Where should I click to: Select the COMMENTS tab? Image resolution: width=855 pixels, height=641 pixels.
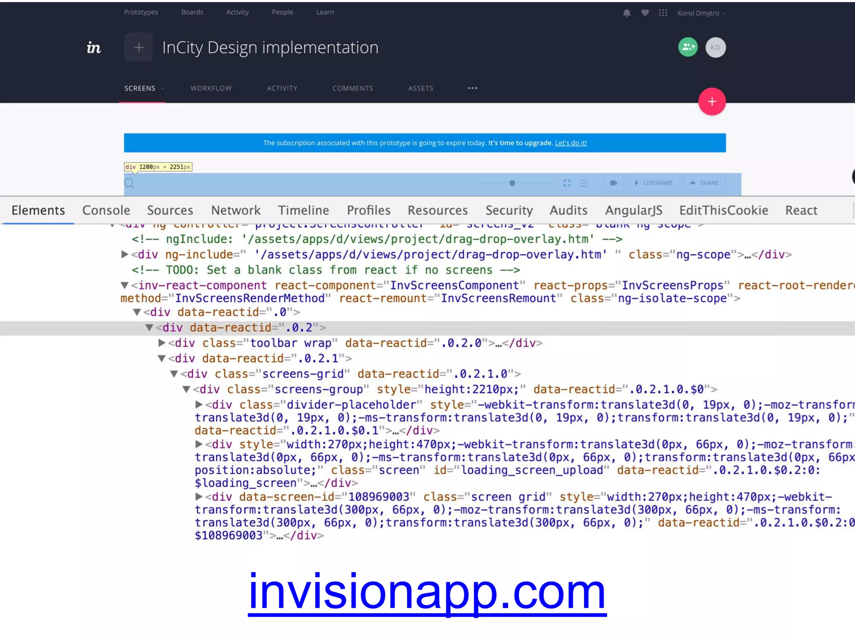[x=353, y=88]
